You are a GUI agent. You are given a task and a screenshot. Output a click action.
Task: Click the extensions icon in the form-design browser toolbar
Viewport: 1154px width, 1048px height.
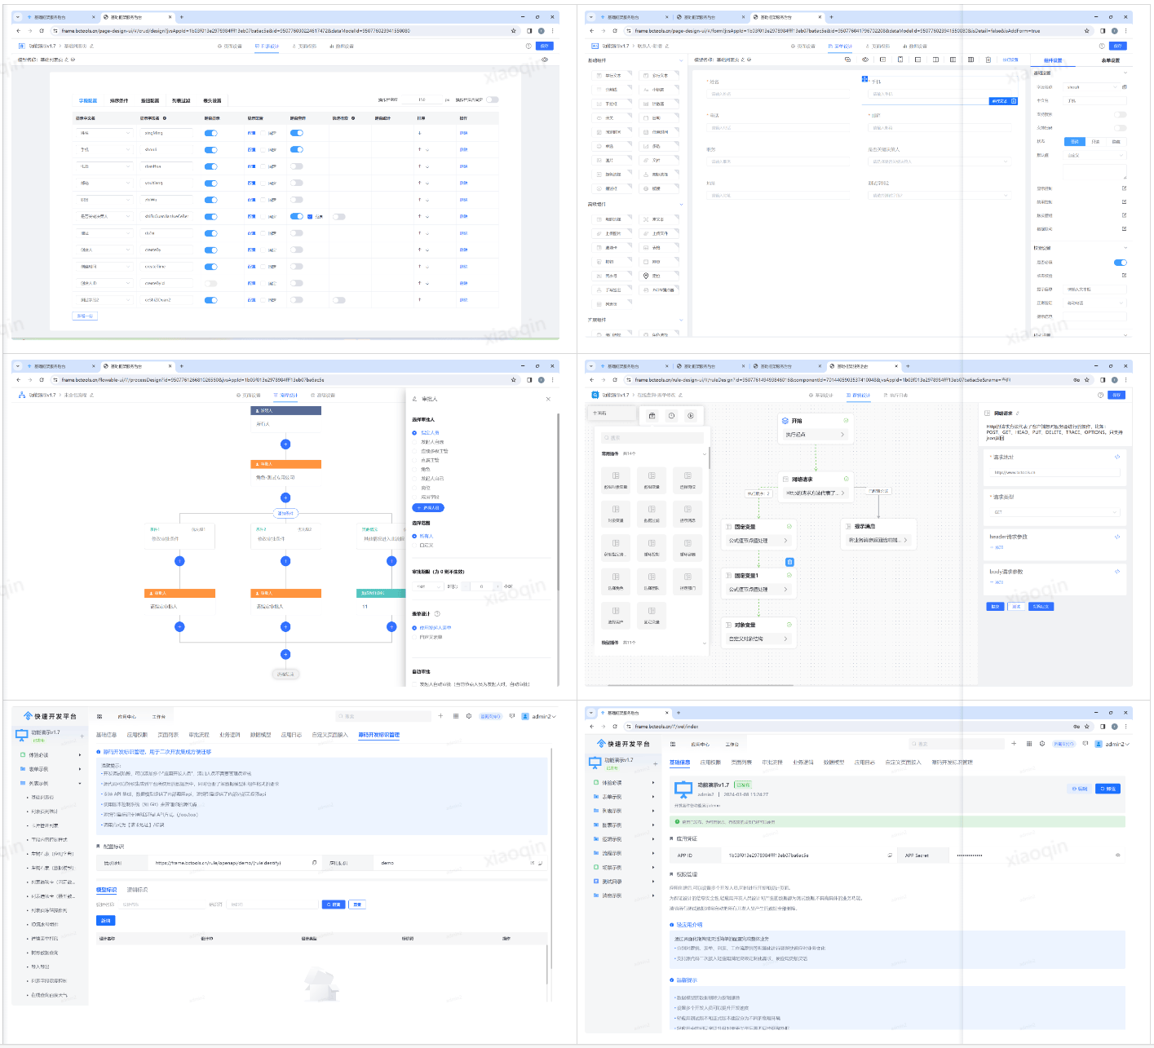click(1102, 31)
